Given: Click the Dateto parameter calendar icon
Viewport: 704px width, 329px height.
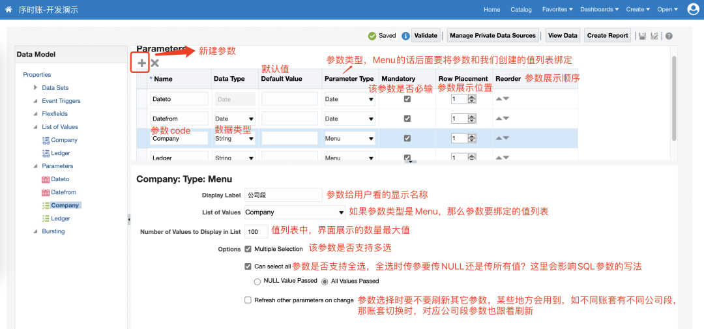Looking at the screenshot, I should pos(46,179).
